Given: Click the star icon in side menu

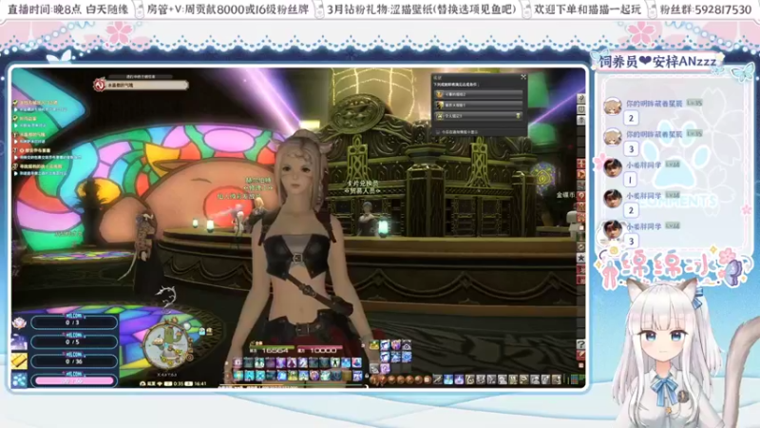Looking at the screenshot, I should click(580, 258).
